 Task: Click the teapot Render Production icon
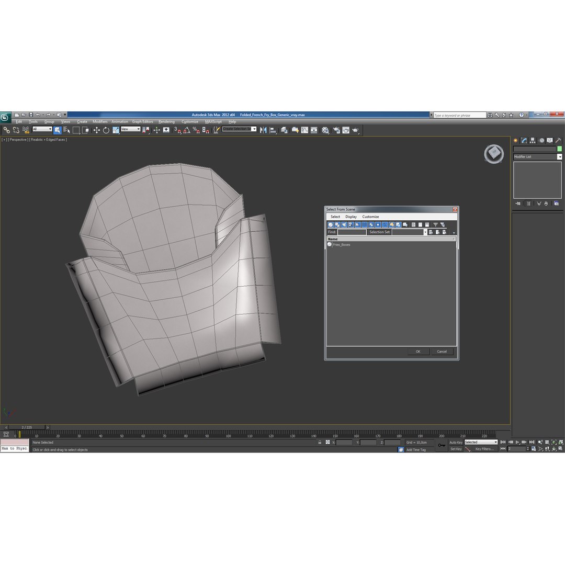pyautogui.click(x=355, y=130)
